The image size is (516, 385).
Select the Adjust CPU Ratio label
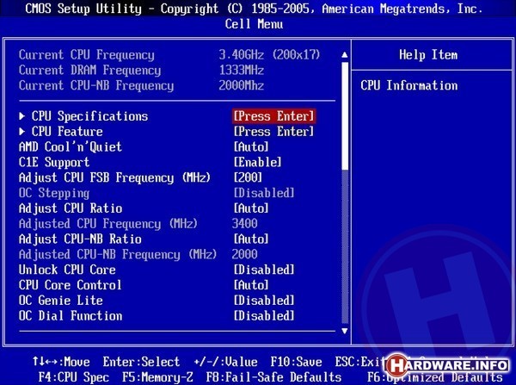tap(71, 208)
